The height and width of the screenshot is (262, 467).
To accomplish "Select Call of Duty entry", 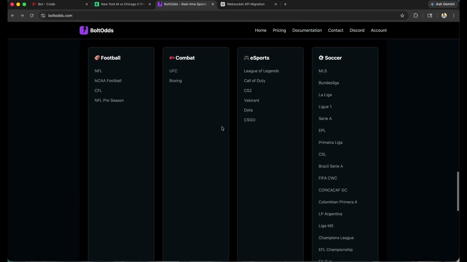I will pos(255,81).
